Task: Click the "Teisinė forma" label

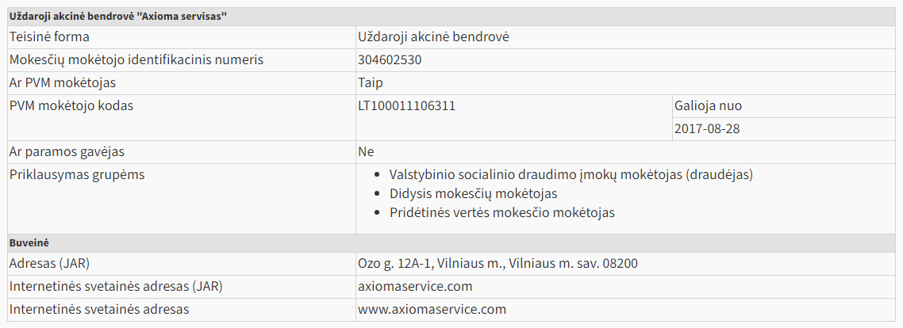Action: pos(49,36)
